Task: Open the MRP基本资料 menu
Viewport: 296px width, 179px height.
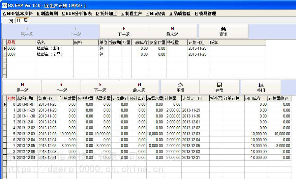Action: click(x=18, y=13)
